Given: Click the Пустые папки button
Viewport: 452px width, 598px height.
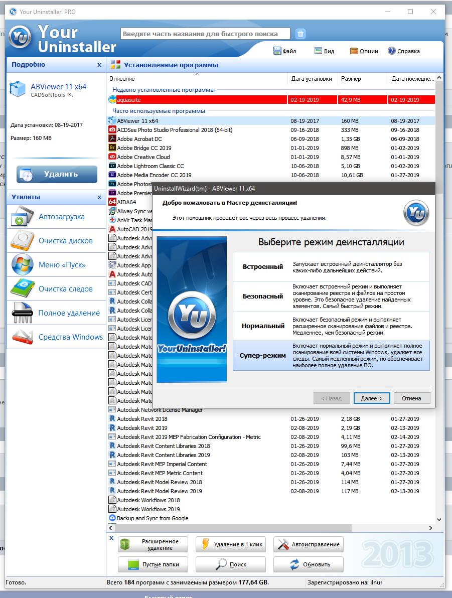Looking at the screenshot, I should (x=153, y=564).
